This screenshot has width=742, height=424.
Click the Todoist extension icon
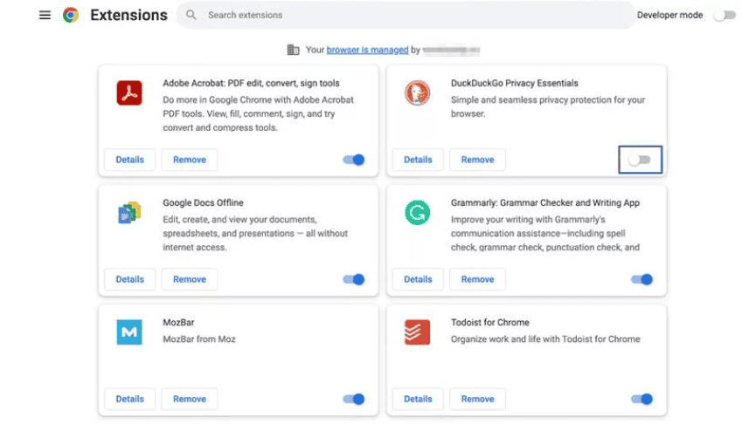417,332
